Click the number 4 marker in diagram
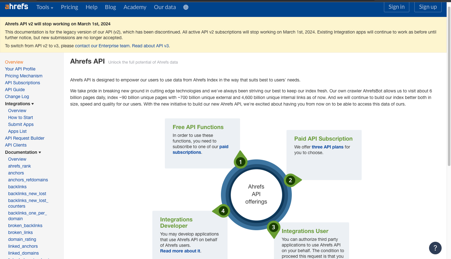This screenshot has width=451, height=259. tap(223, 211)
